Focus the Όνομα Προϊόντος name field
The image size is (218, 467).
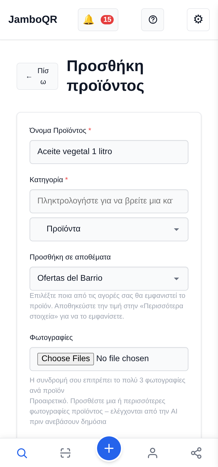click(x=109, y=152)
